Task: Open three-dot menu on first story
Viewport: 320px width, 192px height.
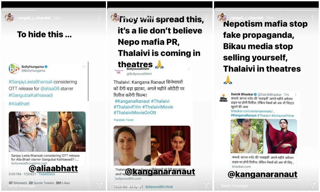Action: (x=100, y=18)
